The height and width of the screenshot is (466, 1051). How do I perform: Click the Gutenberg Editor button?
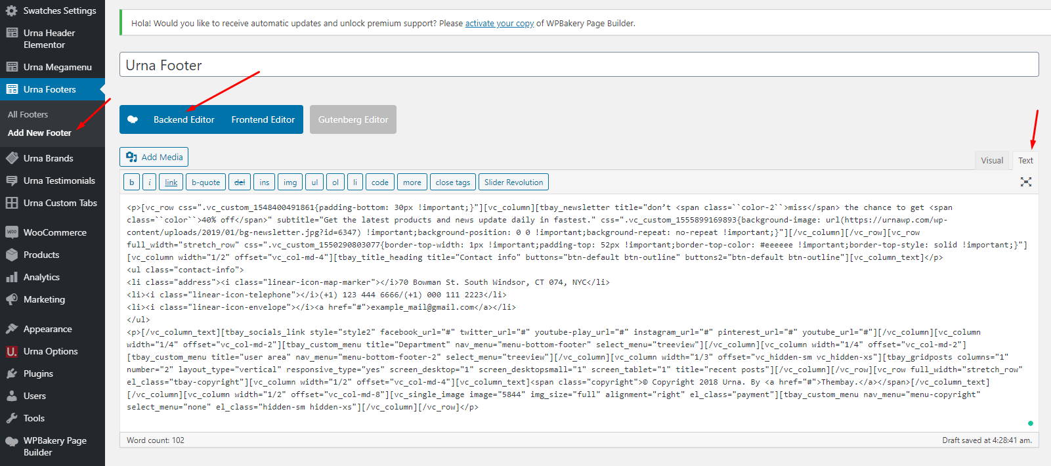pyautogui.click(x=353, y=119)
